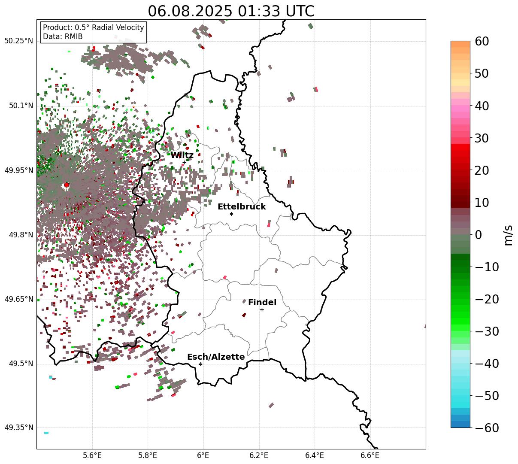Click the 6°E longitude label
The image size is (518, 464).
pyautogui.click(x=203, y=455)
